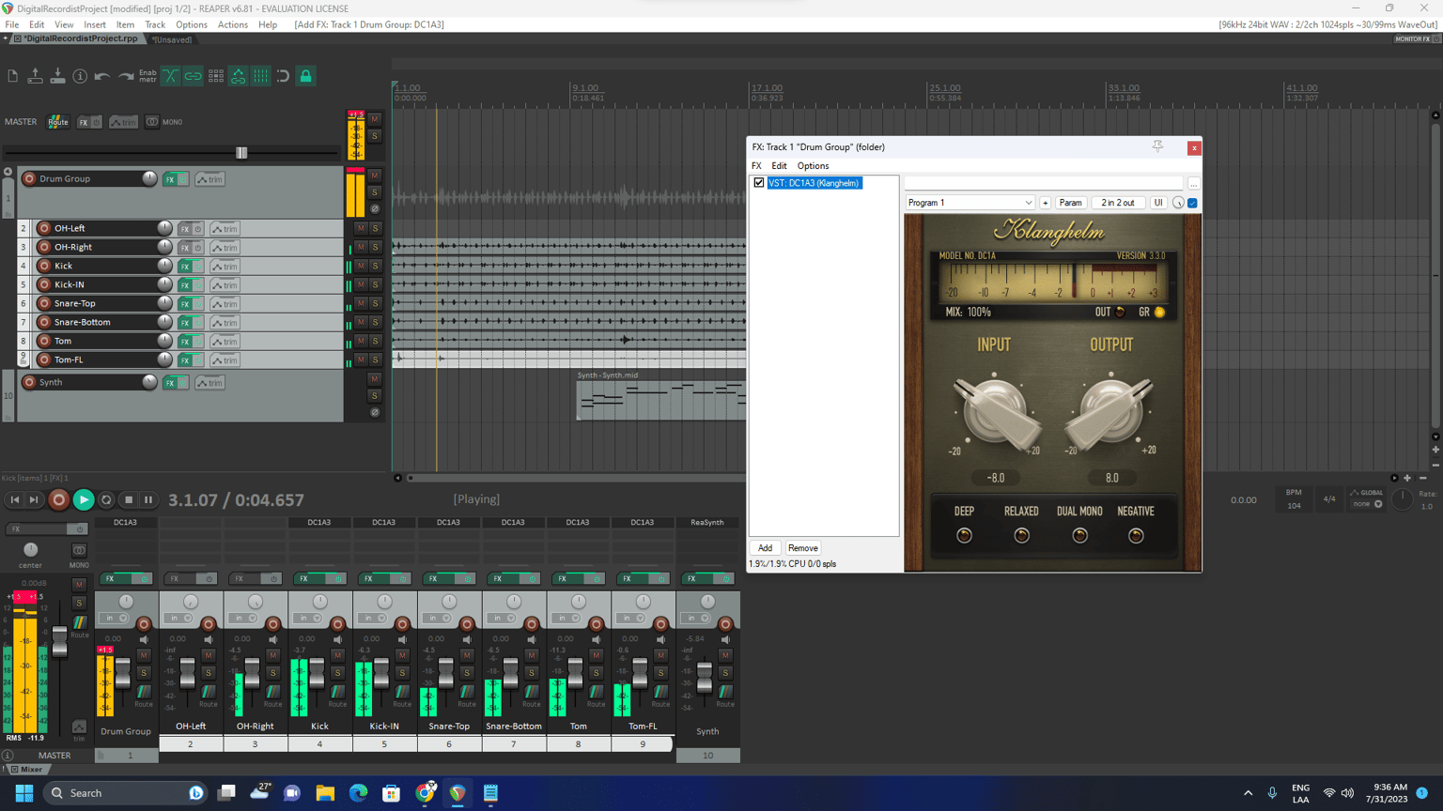The image size is (1443, 811).
Task: Open input dropdown on Drum Group mixer strip
Action: (116, 619)
